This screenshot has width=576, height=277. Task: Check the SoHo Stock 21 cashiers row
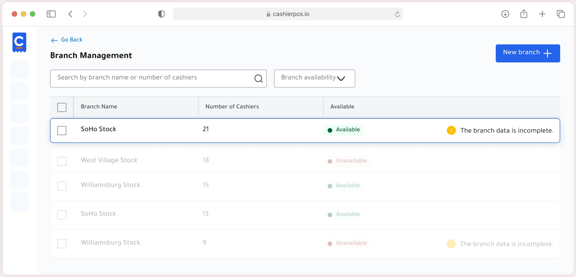(x=62, y=130)
